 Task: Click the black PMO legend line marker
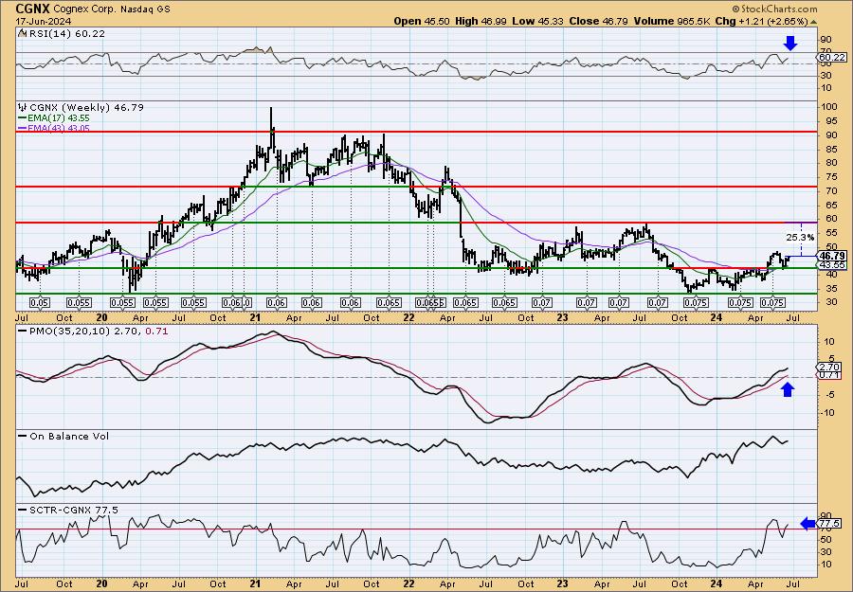(23, 331)
